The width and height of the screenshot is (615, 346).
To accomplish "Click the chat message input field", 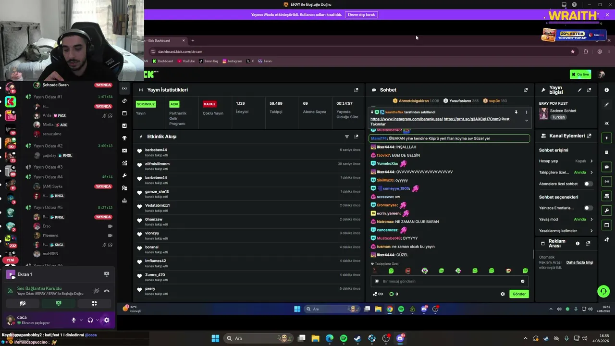I will [x=450, y=281].
